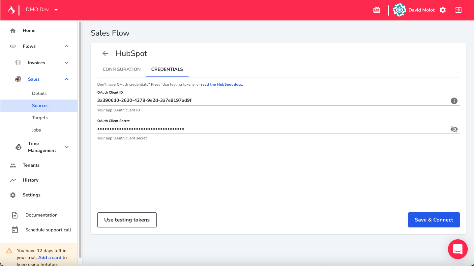Expand the Time Management chevron
The width and height of the screenshot is (474, 266).
tap(67, 147)
